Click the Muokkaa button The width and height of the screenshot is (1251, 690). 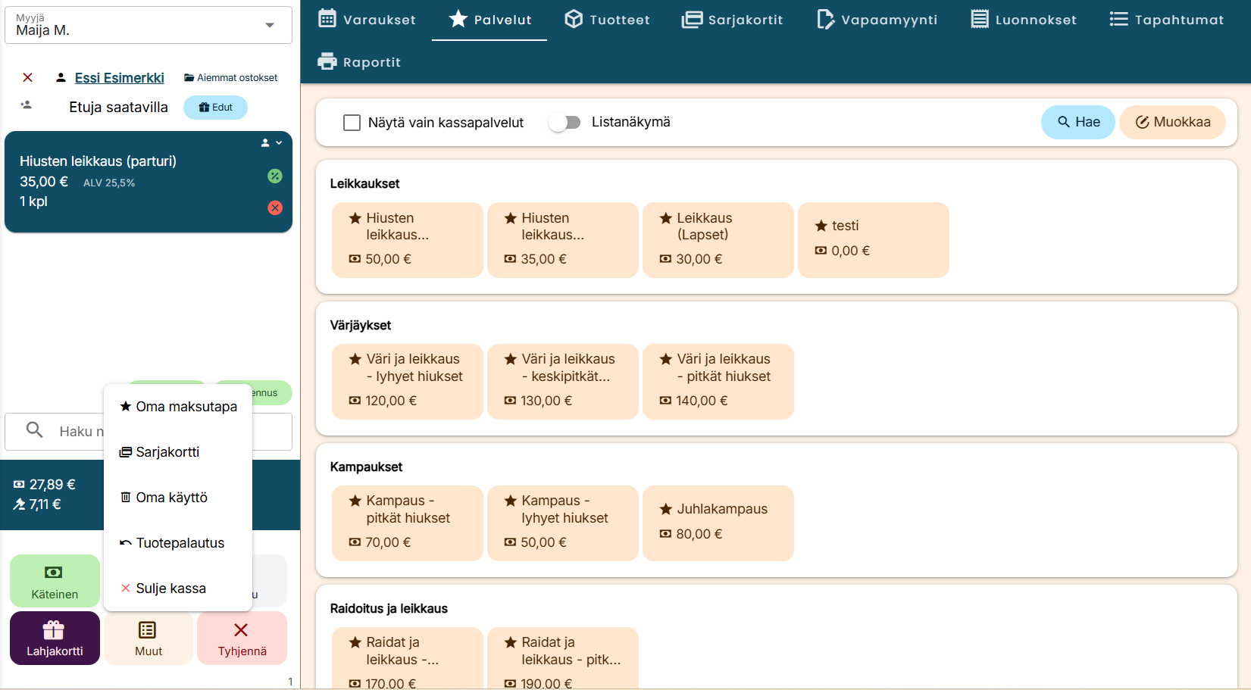point(1172,122)
